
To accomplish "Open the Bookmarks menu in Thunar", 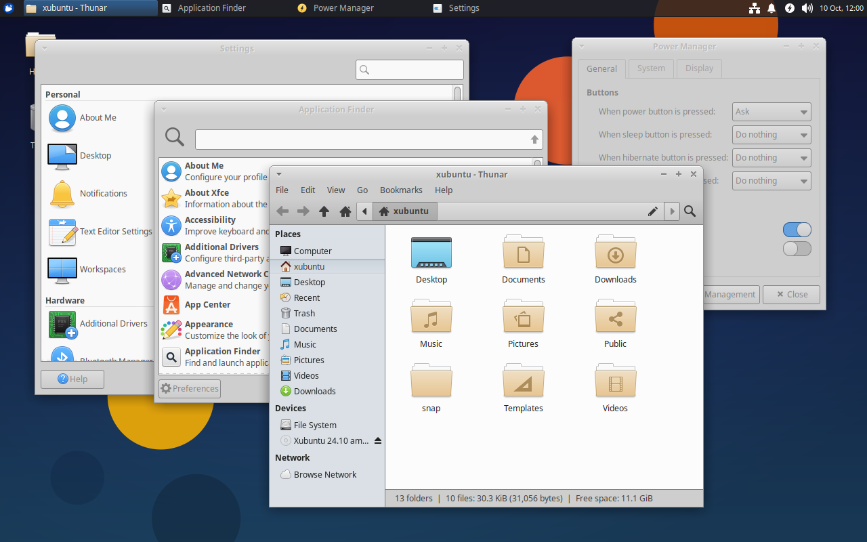I will 401,190.
